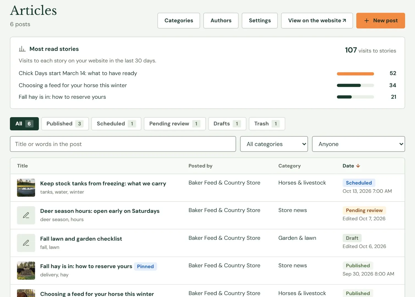Screen dimensions: 415x297
Task: Open Deer season hours post title
Action: pyautogui.click(x=100, y=211)
